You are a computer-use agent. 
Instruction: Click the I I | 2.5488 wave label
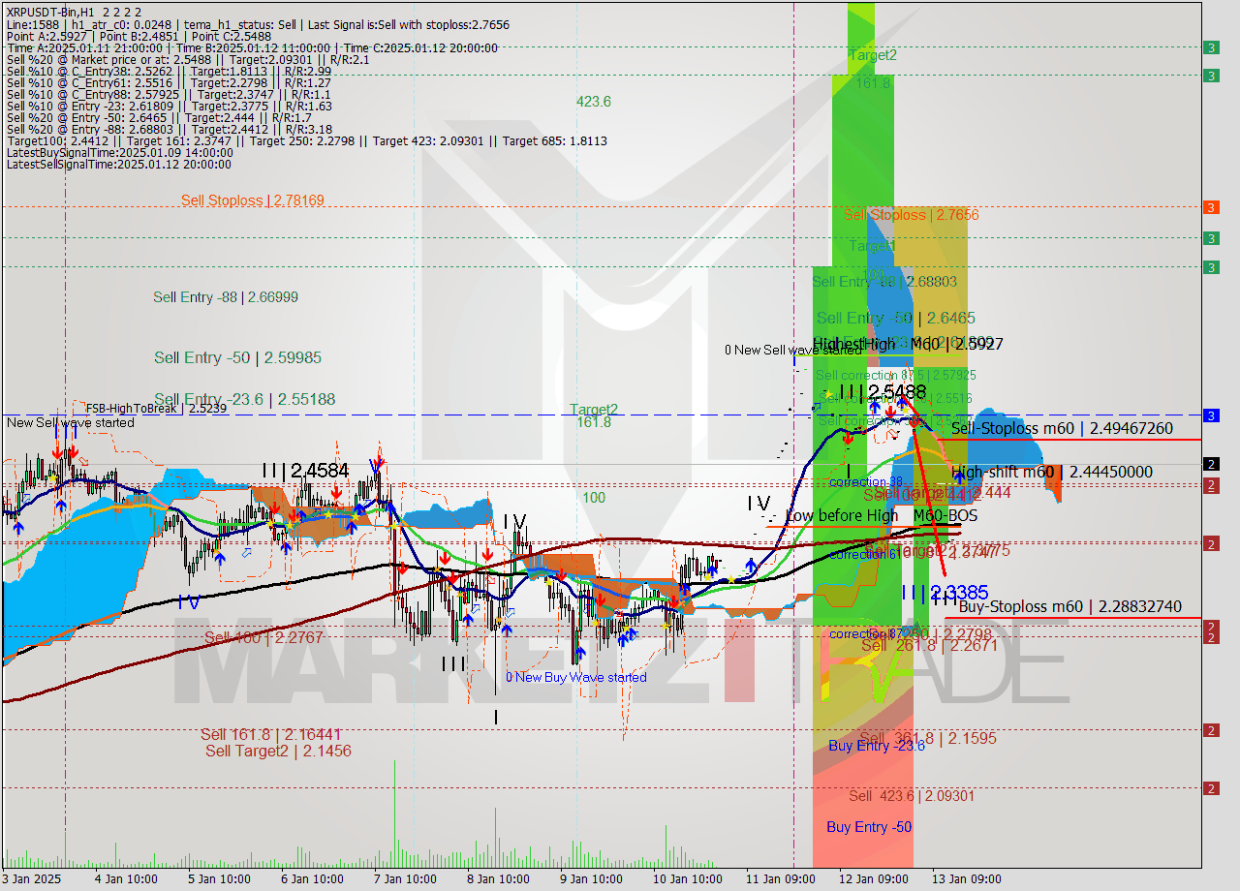pyautogui.click(x=883, y=392)
